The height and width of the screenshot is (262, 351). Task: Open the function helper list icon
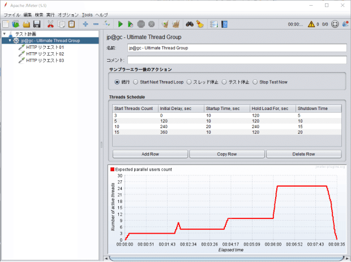pos(214,24)
